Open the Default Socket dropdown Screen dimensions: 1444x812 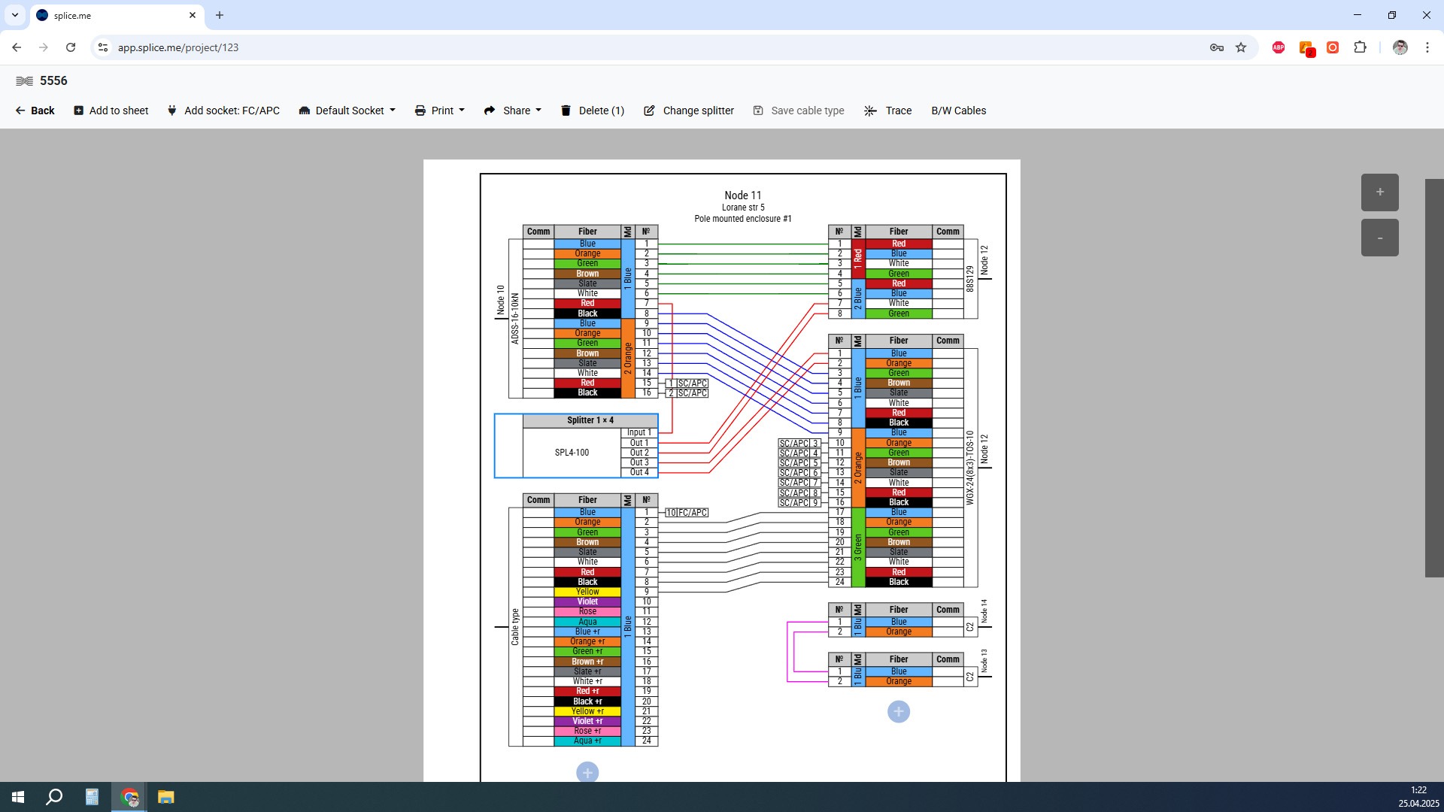click(x=347, y=111)
